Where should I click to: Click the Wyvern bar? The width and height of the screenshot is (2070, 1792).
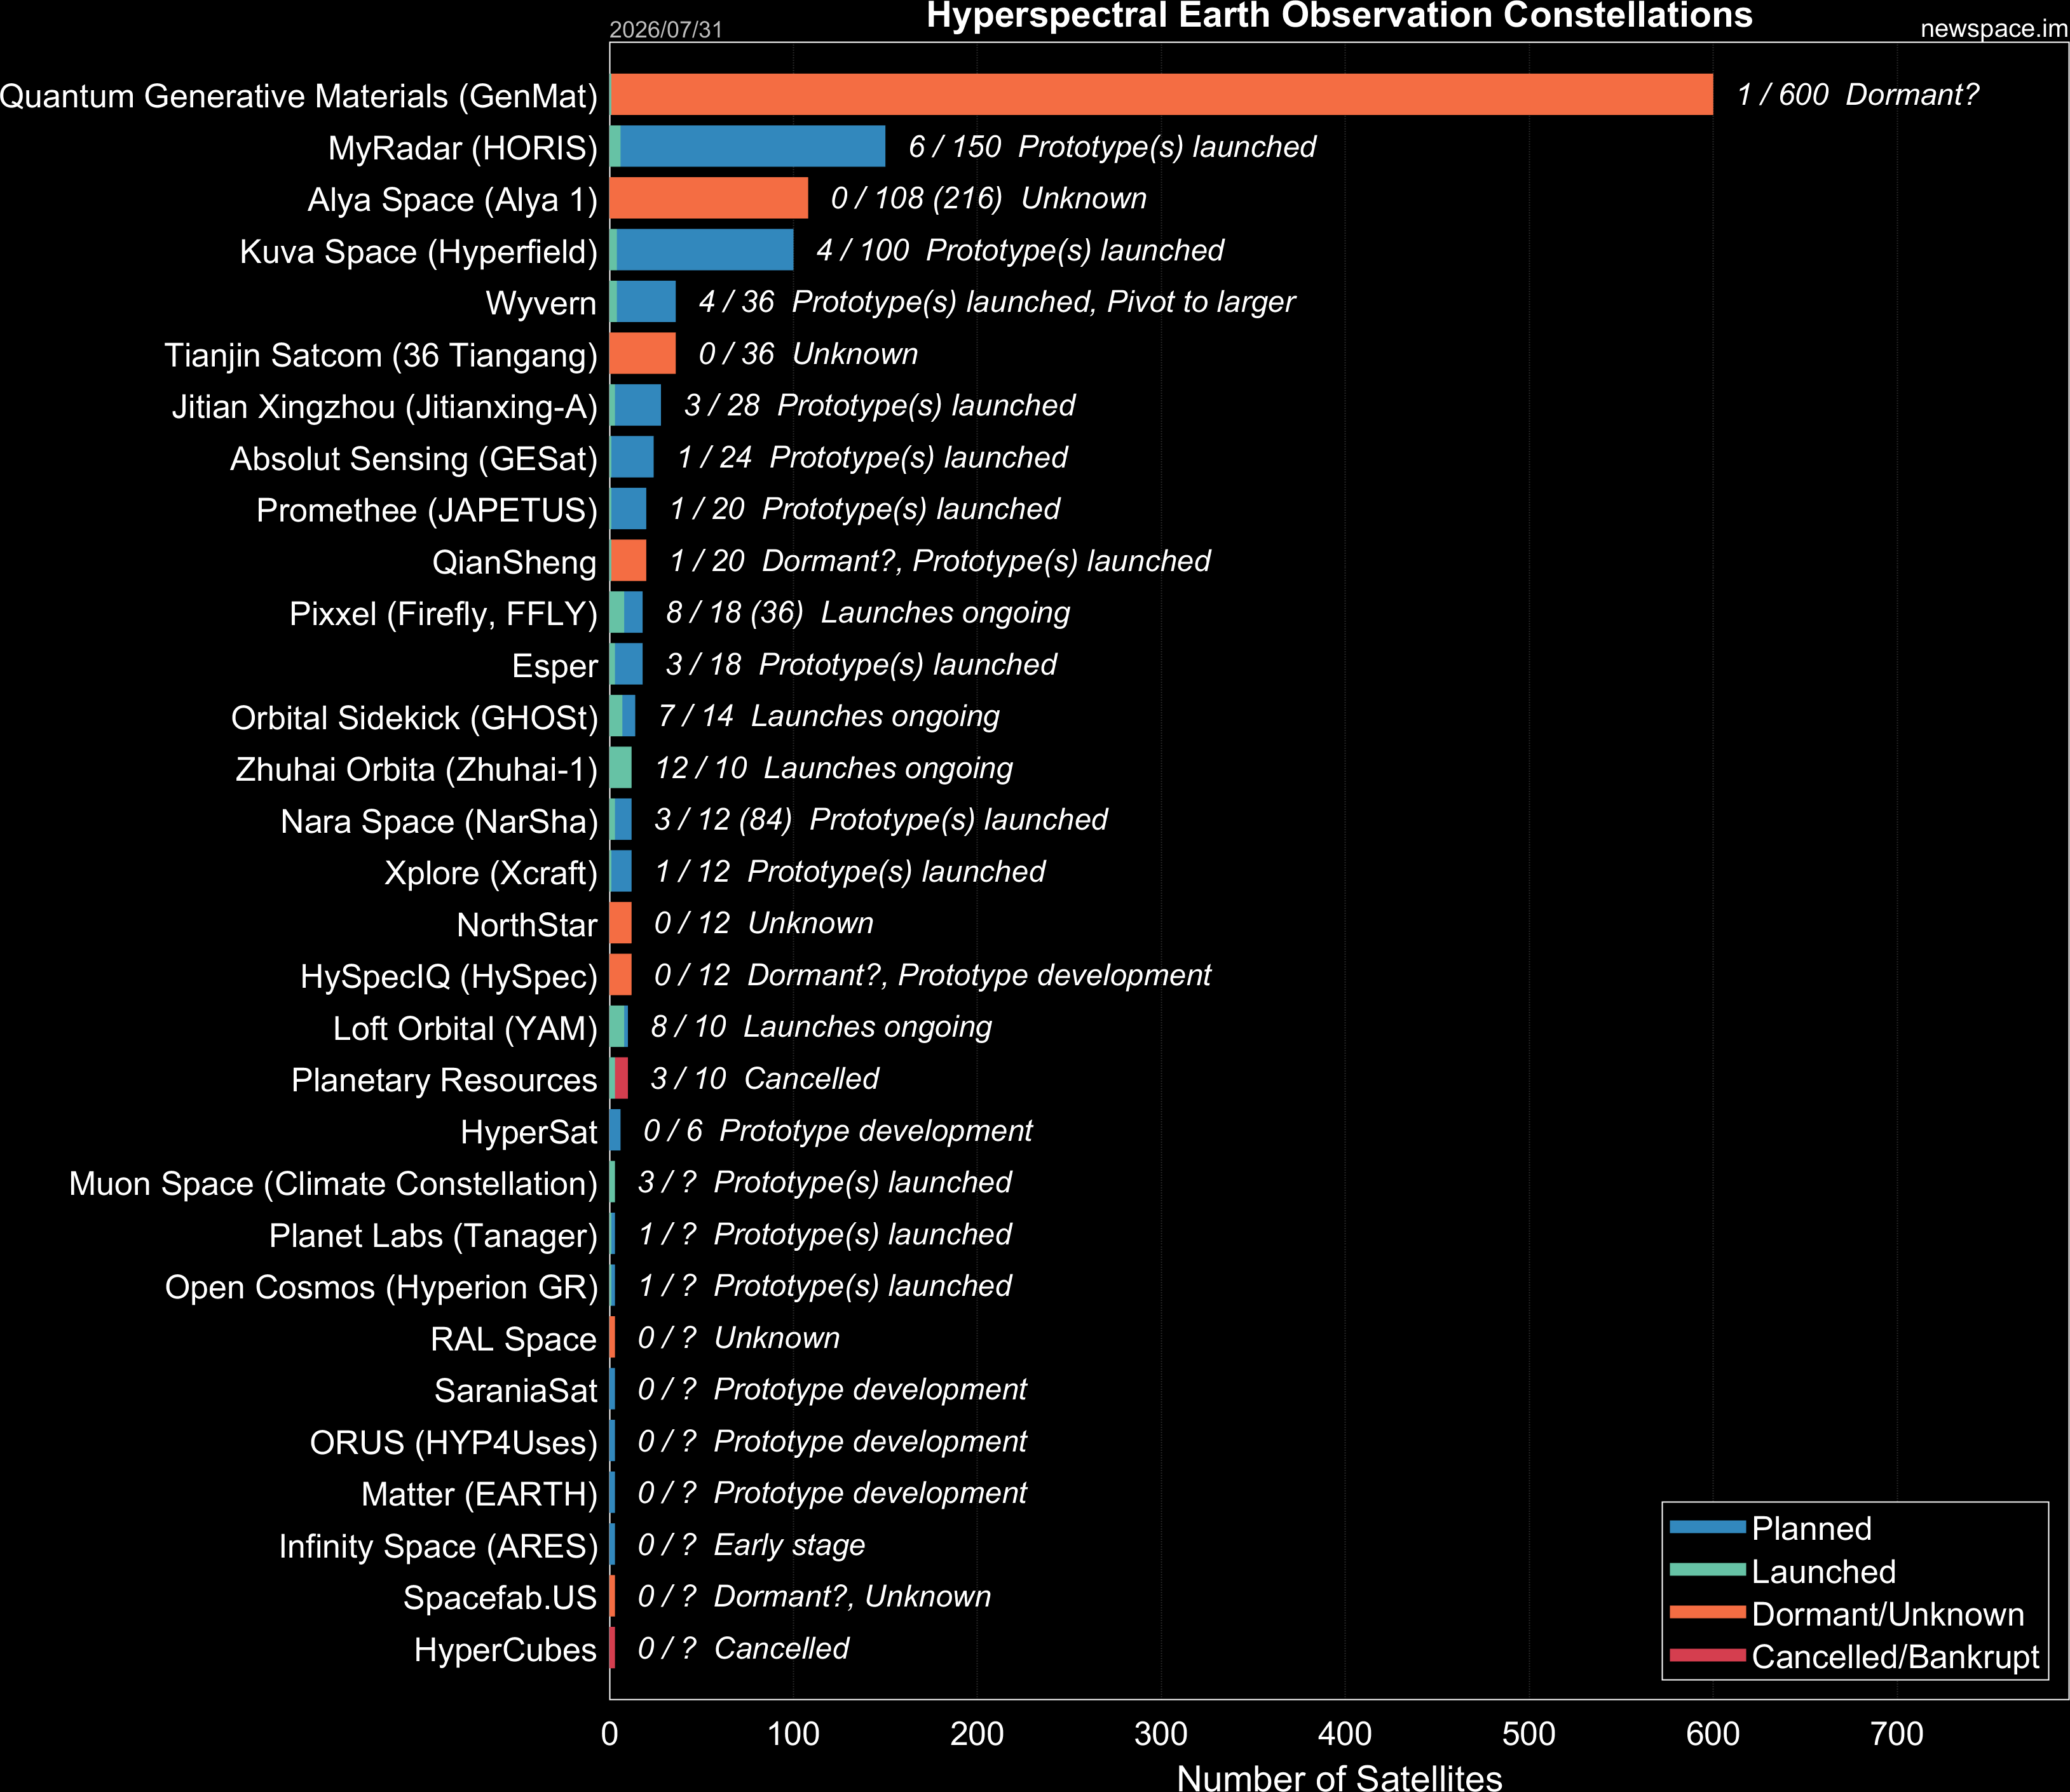tap(643, 301)
